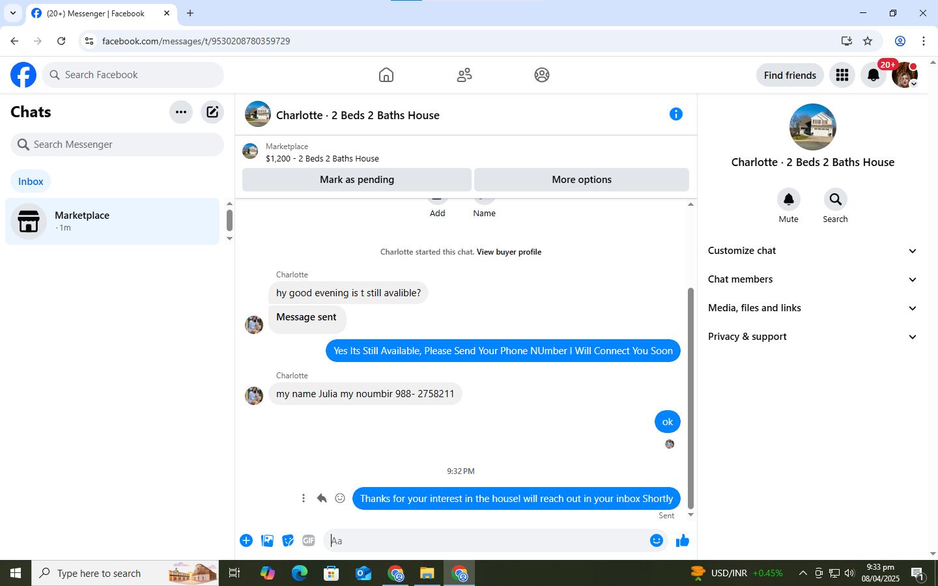Open the browser profile icon
This screenshot has width=938, height=586.
(900, 41)
